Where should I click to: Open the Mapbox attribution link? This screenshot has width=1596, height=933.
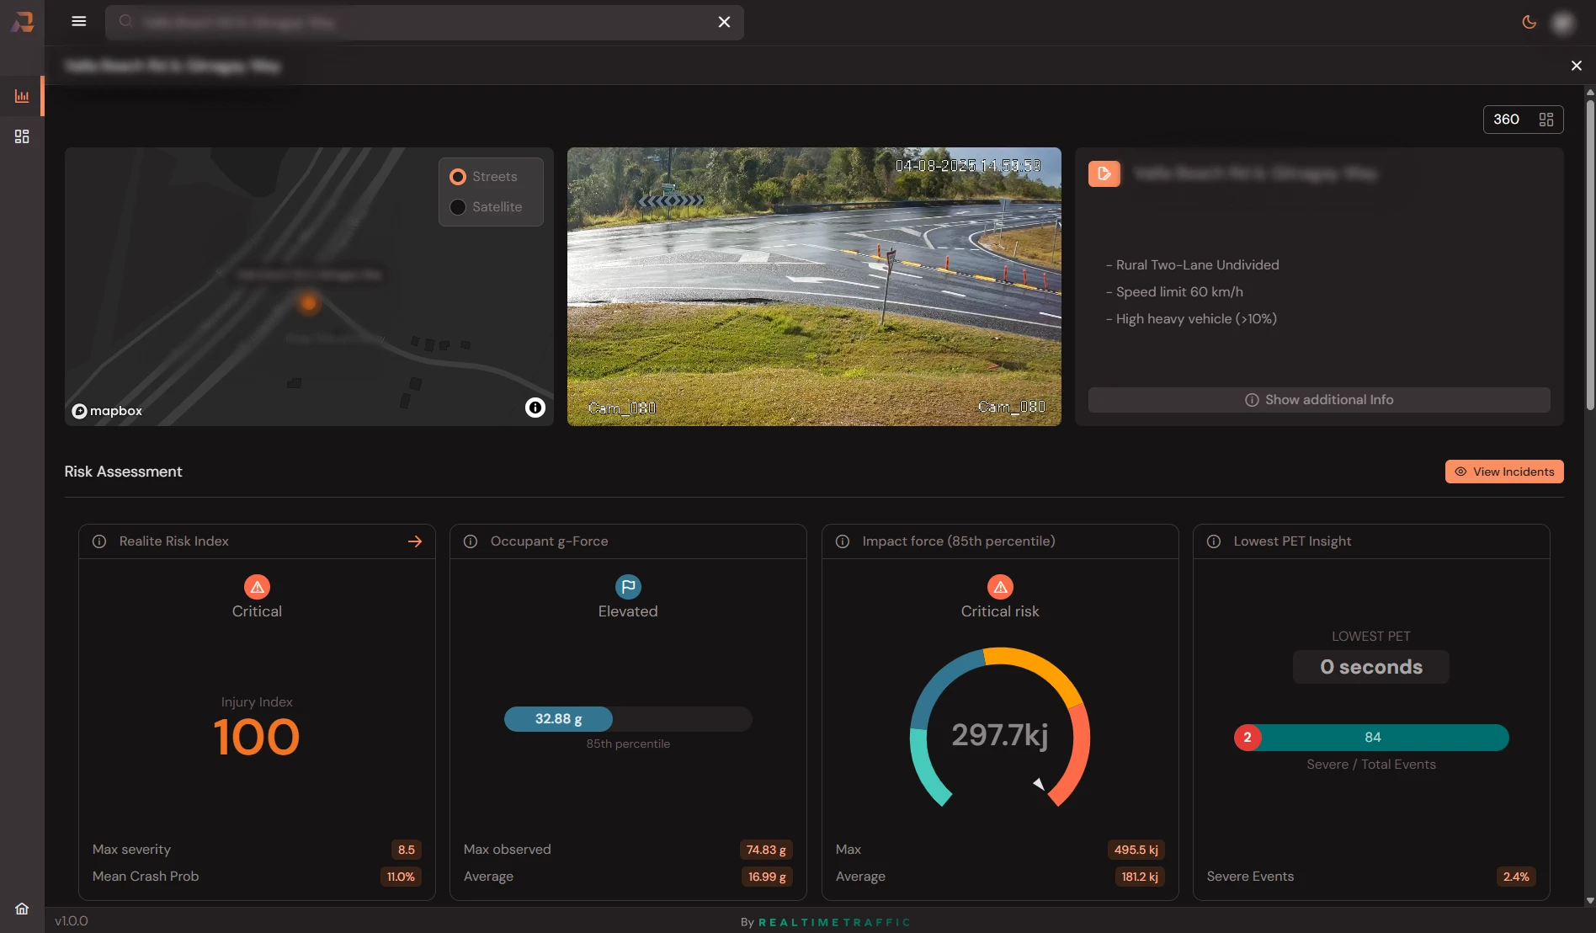(x=107, y=411)
